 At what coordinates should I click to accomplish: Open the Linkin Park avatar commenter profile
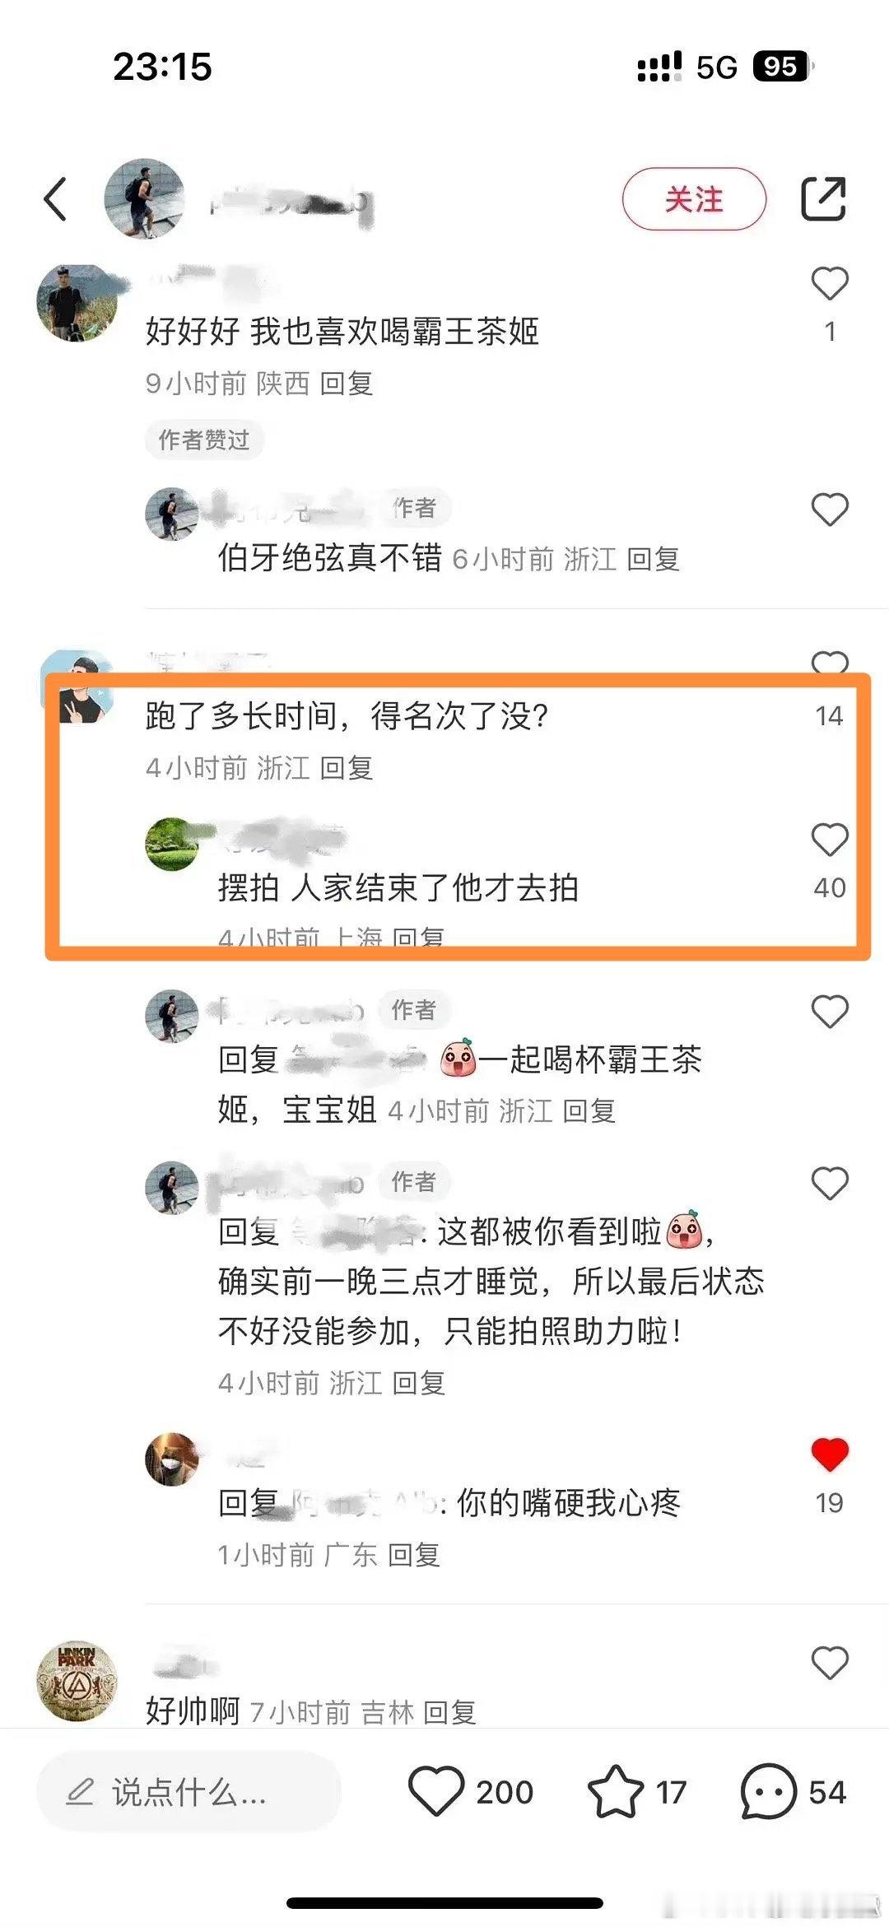click(77, 1681)
